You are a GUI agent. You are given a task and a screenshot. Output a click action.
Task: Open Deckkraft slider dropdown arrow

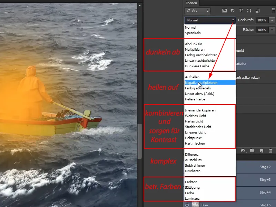point(272,20)
